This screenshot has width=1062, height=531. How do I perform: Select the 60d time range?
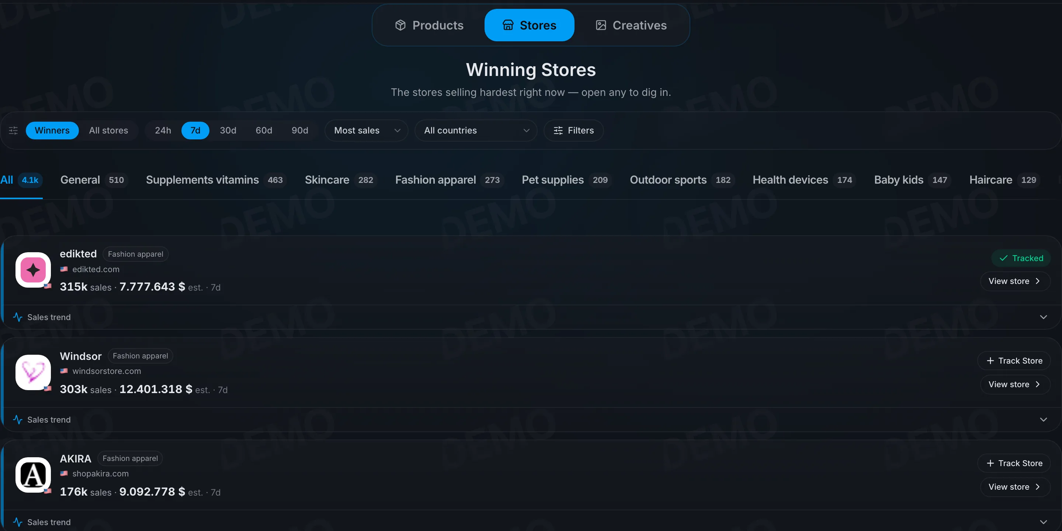click(x=264, y=130)
